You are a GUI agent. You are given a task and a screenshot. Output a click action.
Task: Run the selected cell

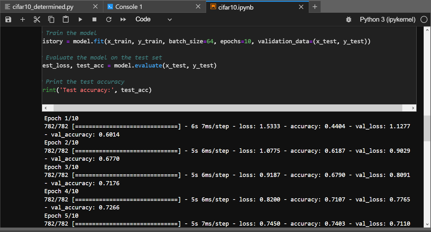tap(80, 19)
